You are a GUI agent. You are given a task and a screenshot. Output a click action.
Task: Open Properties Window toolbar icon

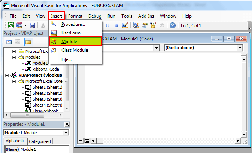pos(145,25)
